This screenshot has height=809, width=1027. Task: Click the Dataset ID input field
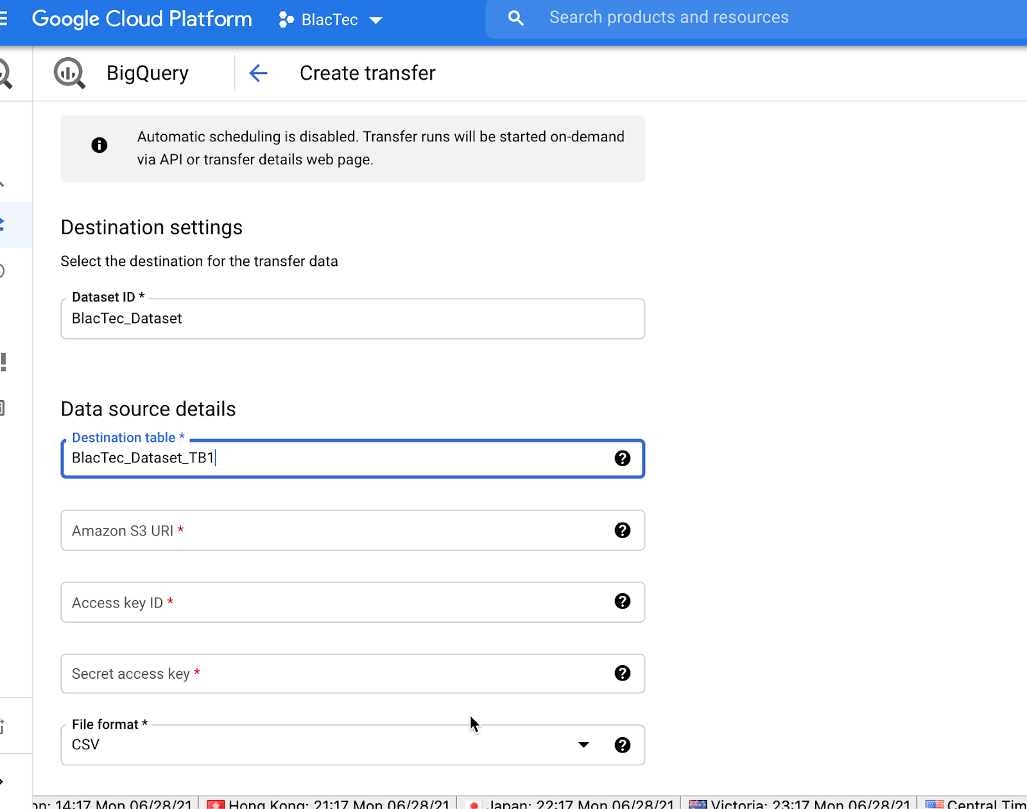[x=352, y=318]
